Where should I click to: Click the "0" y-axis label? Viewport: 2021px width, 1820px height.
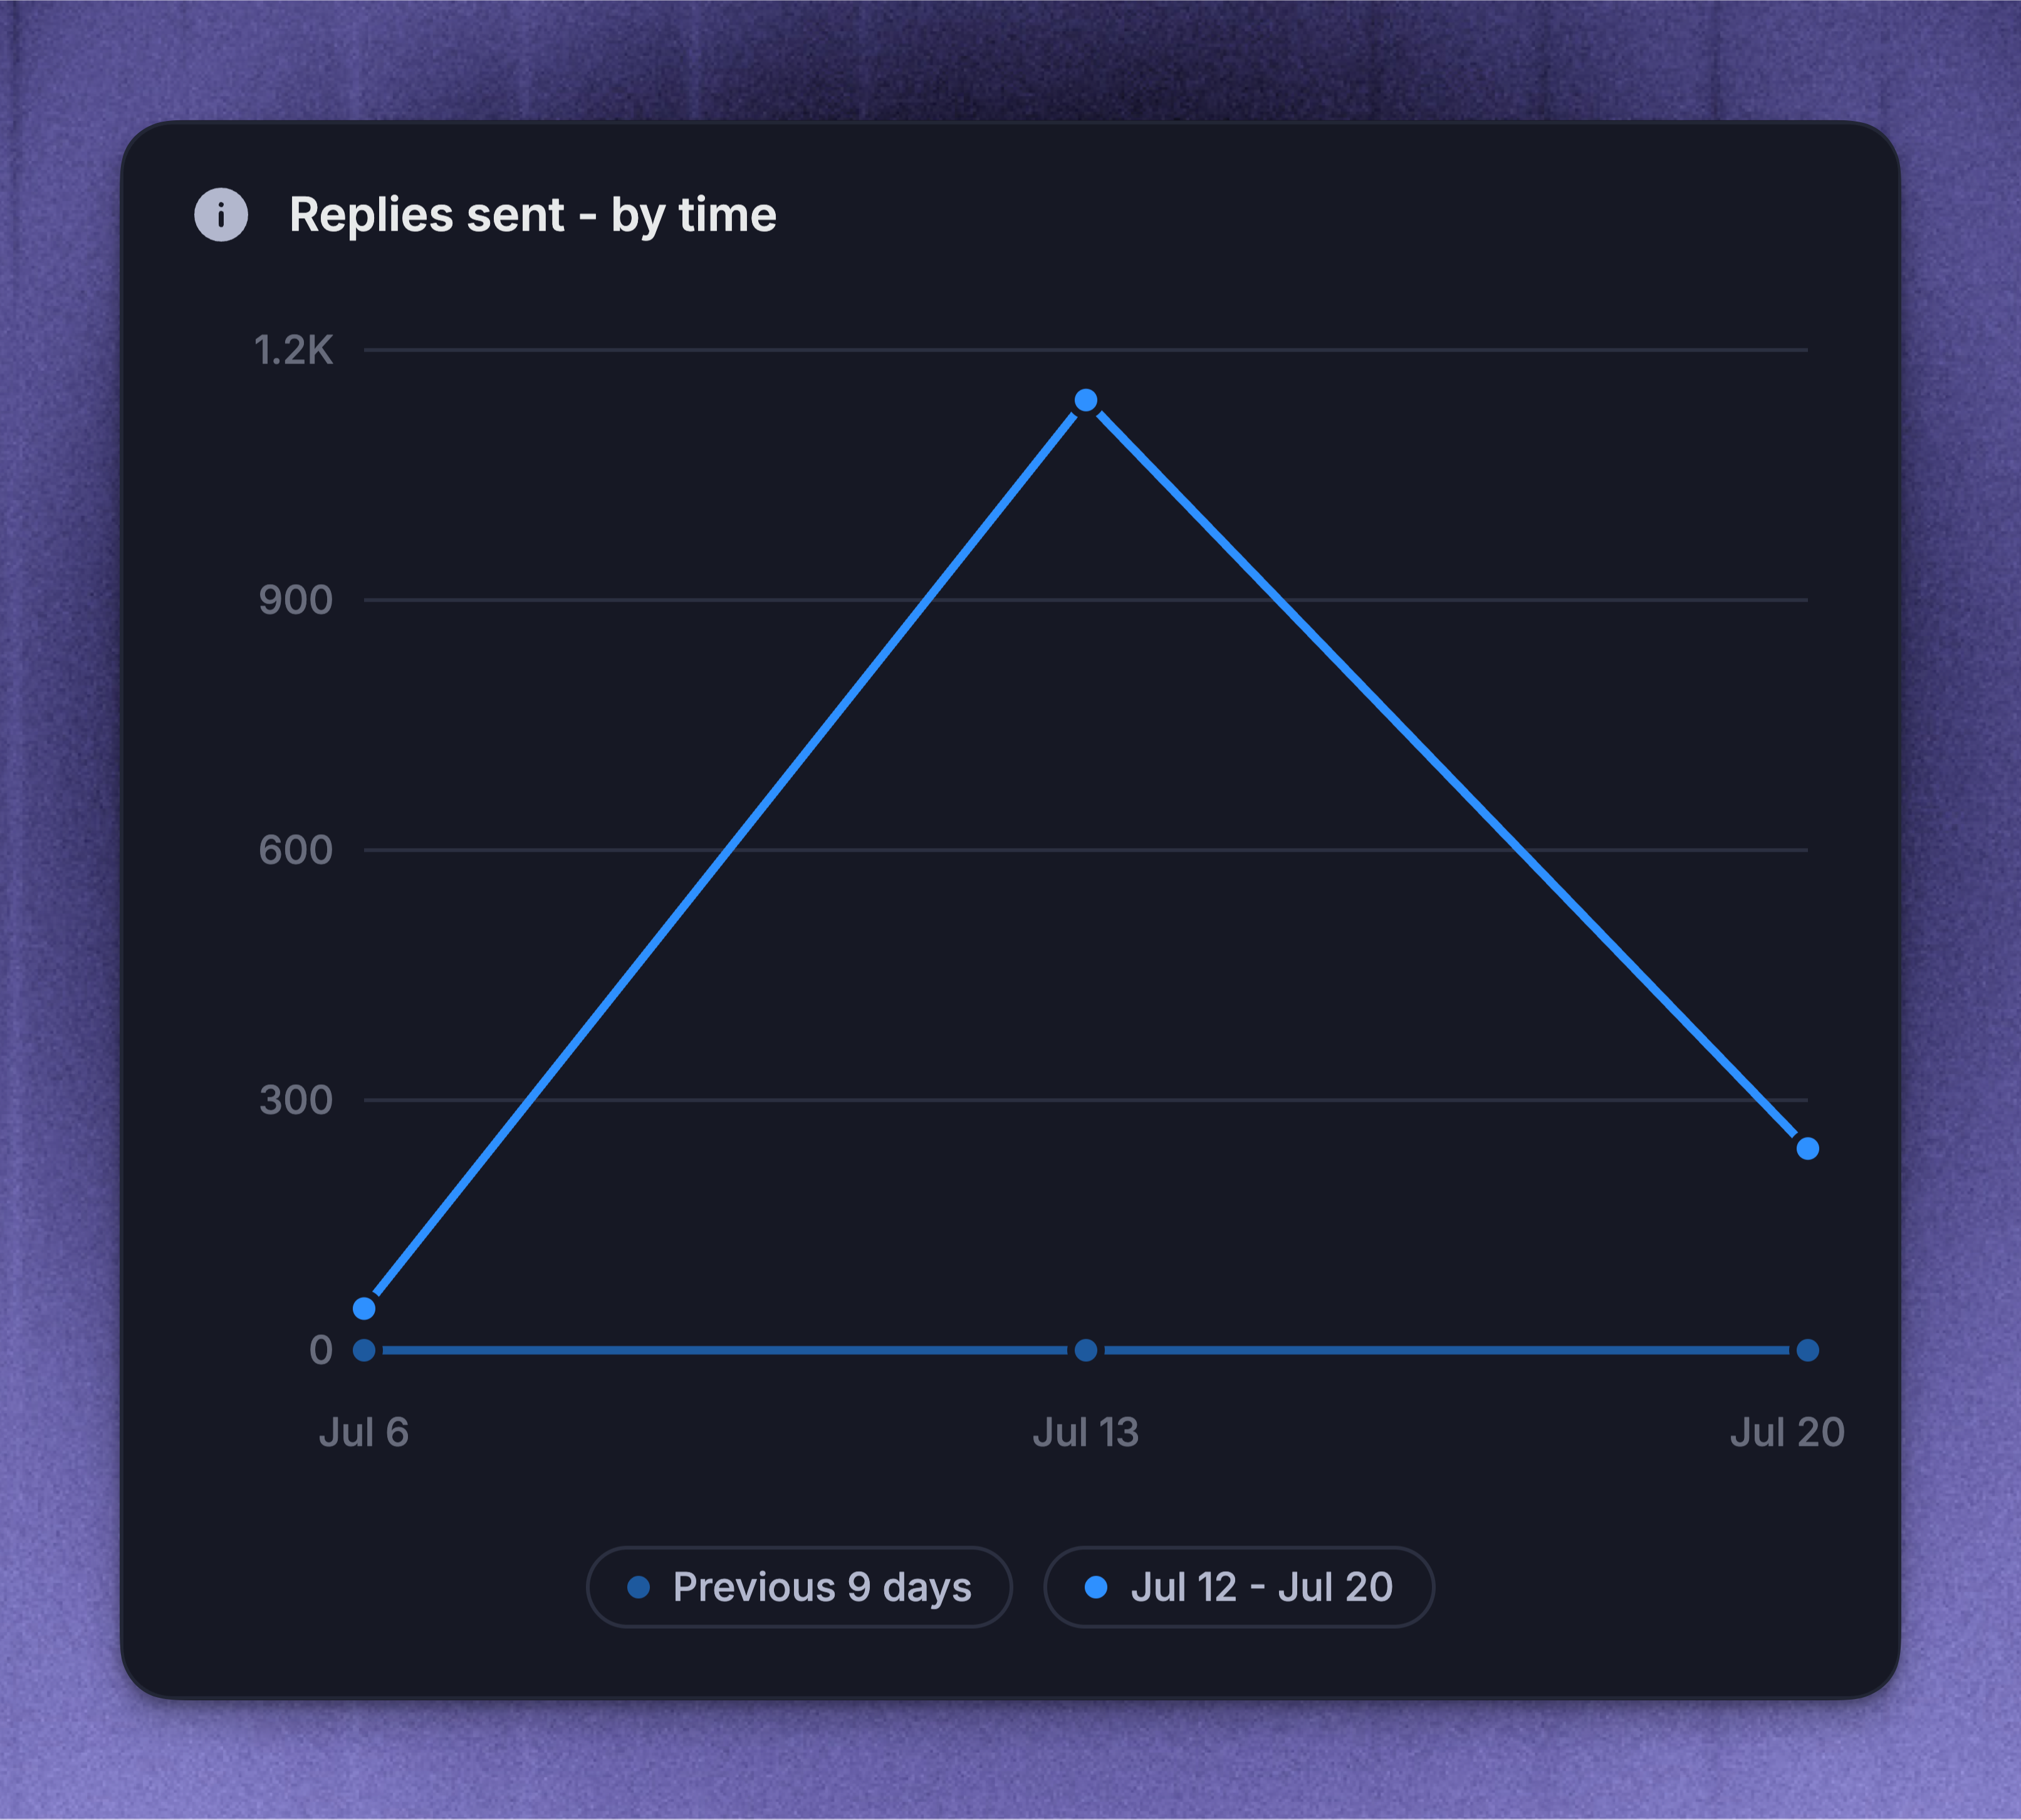click(321, 1350)
